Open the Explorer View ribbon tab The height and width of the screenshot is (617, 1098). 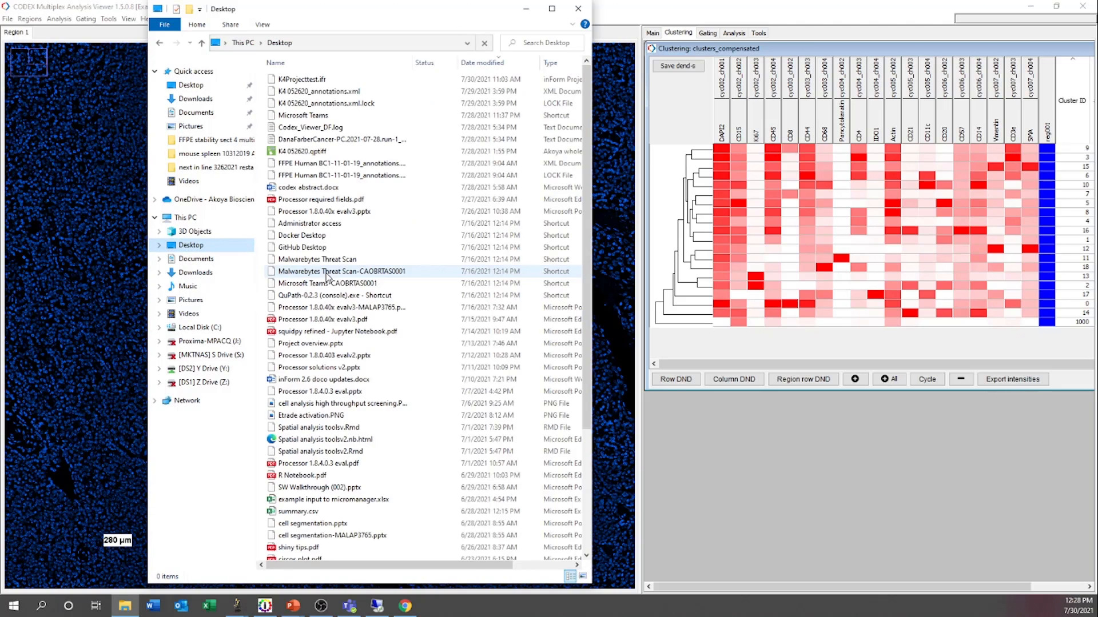pyautogui.click(x=262, y=25)
